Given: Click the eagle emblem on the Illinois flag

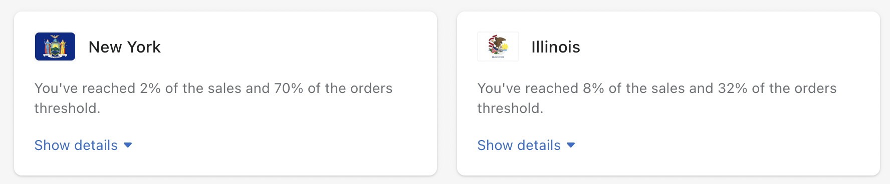Looking at the screenshot, I should (x=498, y=45).
